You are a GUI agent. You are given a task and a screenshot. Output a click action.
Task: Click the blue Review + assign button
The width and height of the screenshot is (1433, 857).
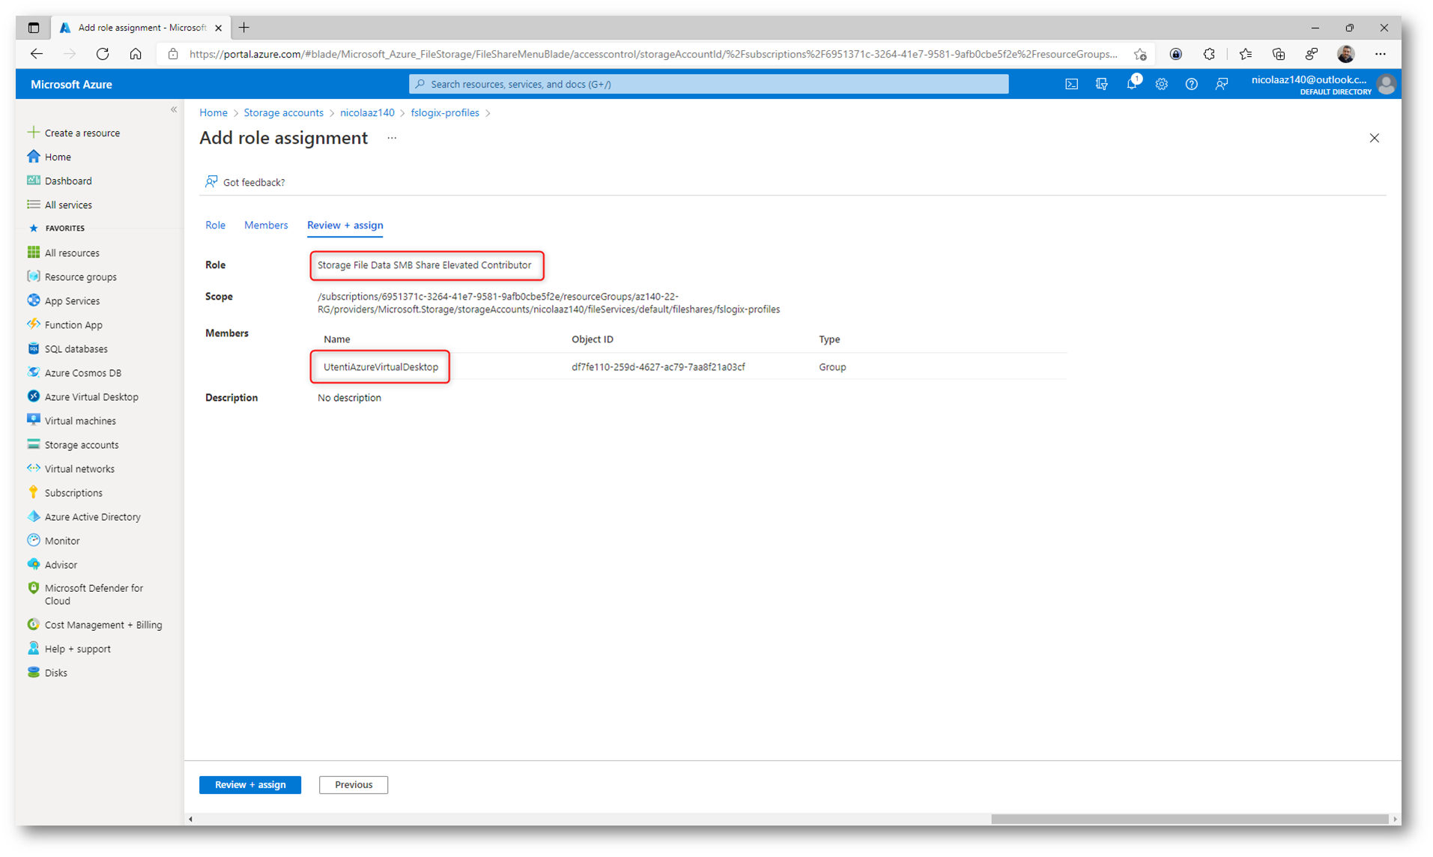(x=249, y=784)
